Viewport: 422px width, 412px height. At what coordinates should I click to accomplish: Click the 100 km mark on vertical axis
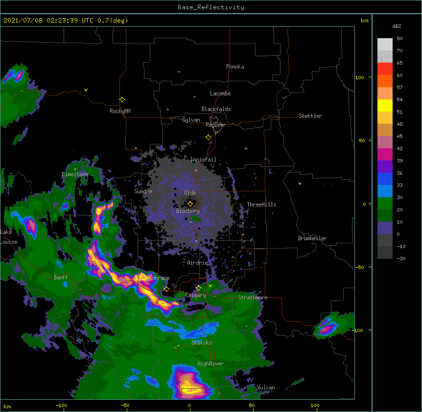pos(359,77)
